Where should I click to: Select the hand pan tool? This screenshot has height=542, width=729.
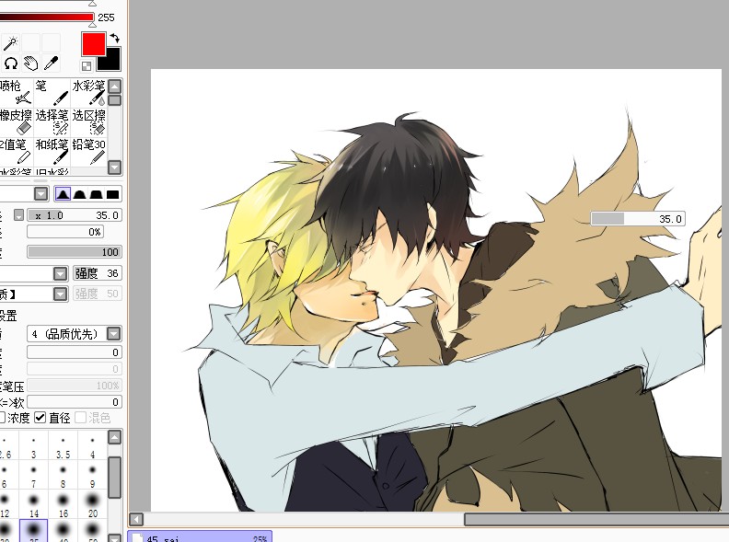pos(31,63)
